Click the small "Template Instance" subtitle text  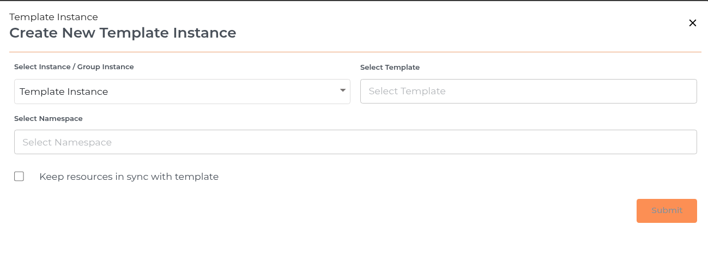(53, 17)
